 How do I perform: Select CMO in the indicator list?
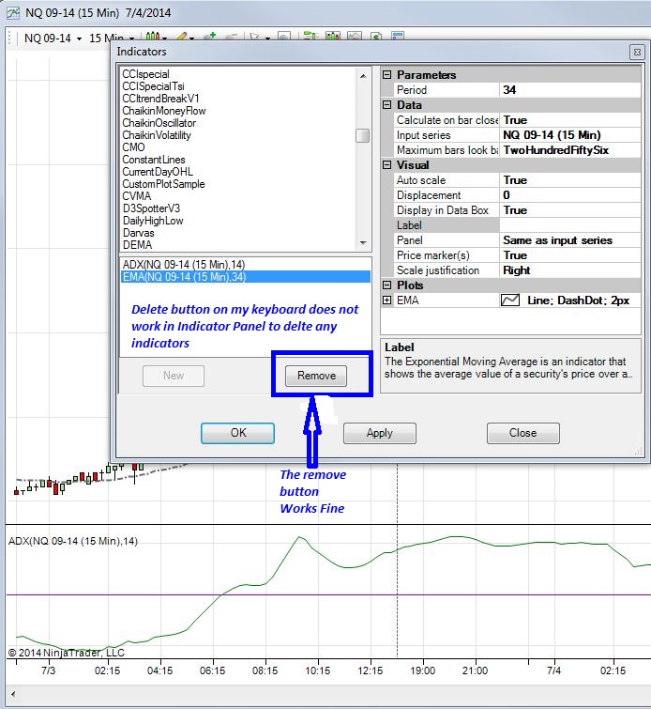tap(134, 147)
